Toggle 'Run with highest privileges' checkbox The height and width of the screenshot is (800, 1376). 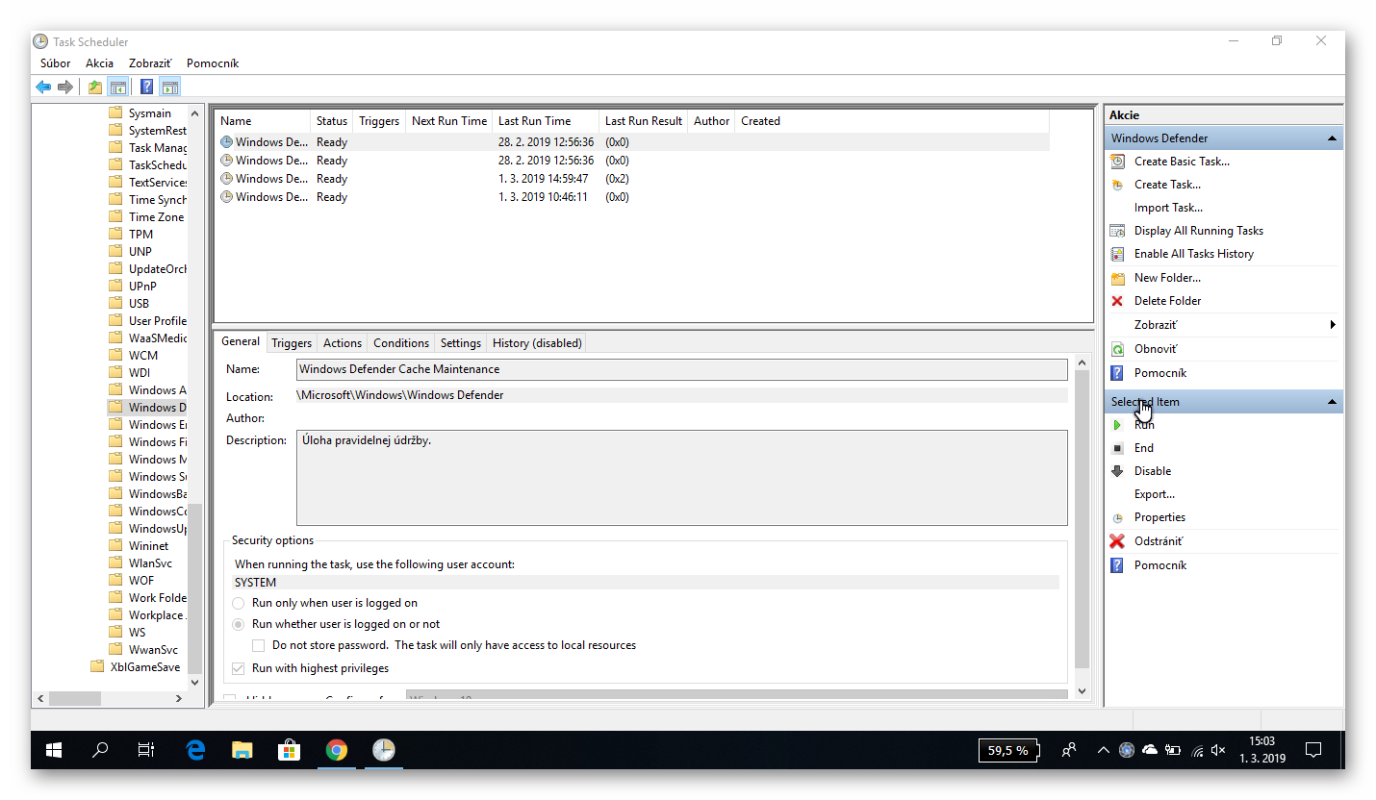point(239,668)
